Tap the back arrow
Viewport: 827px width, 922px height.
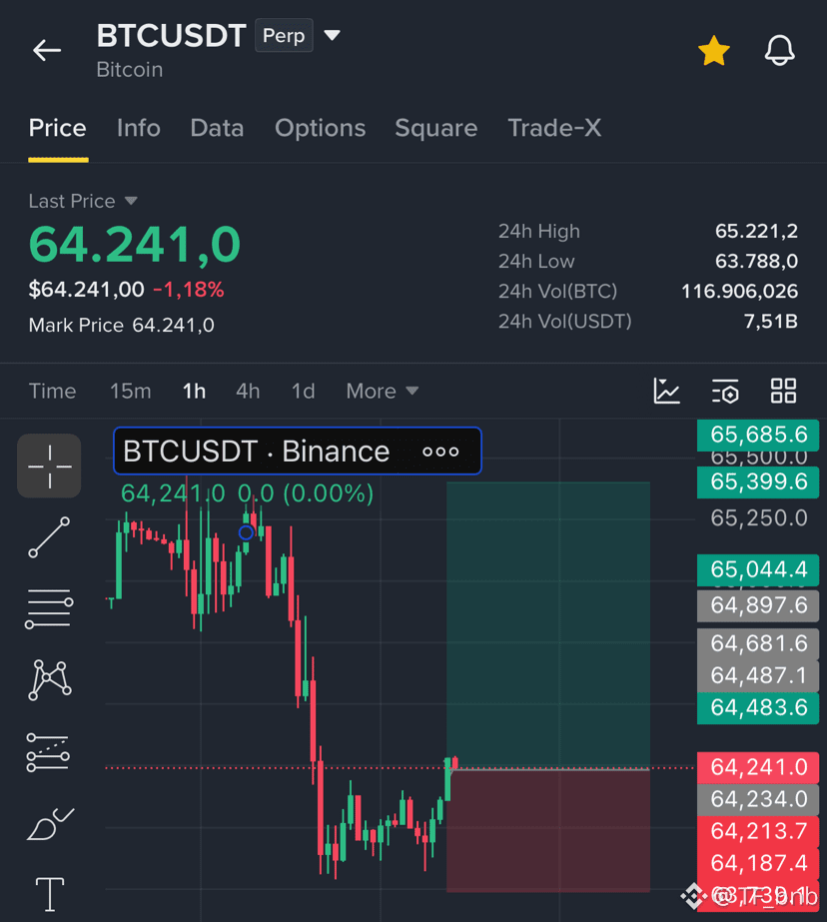point(47,51)
